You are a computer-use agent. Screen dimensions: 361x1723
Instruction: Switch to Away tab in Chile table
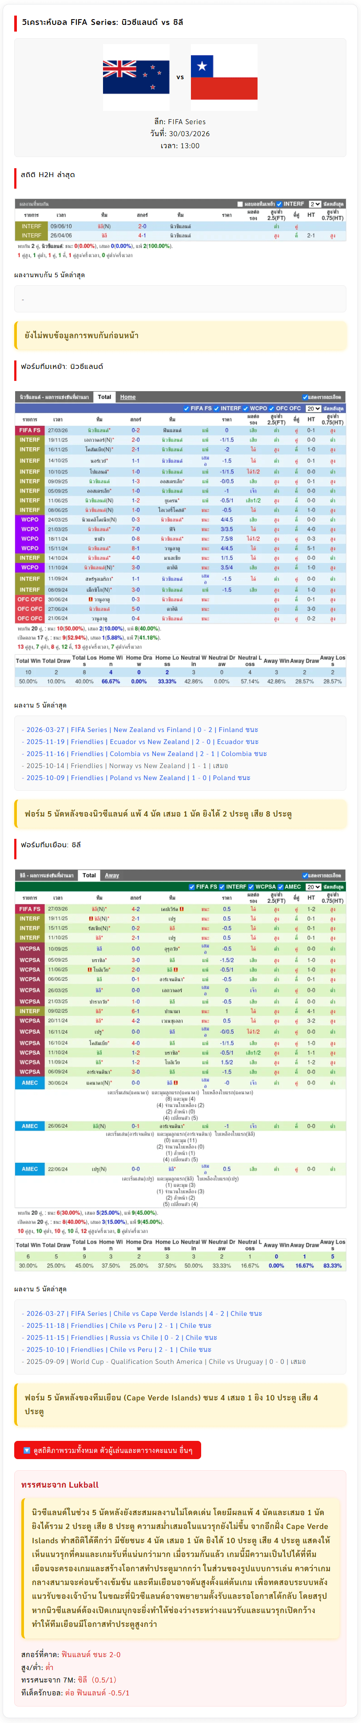112,876
